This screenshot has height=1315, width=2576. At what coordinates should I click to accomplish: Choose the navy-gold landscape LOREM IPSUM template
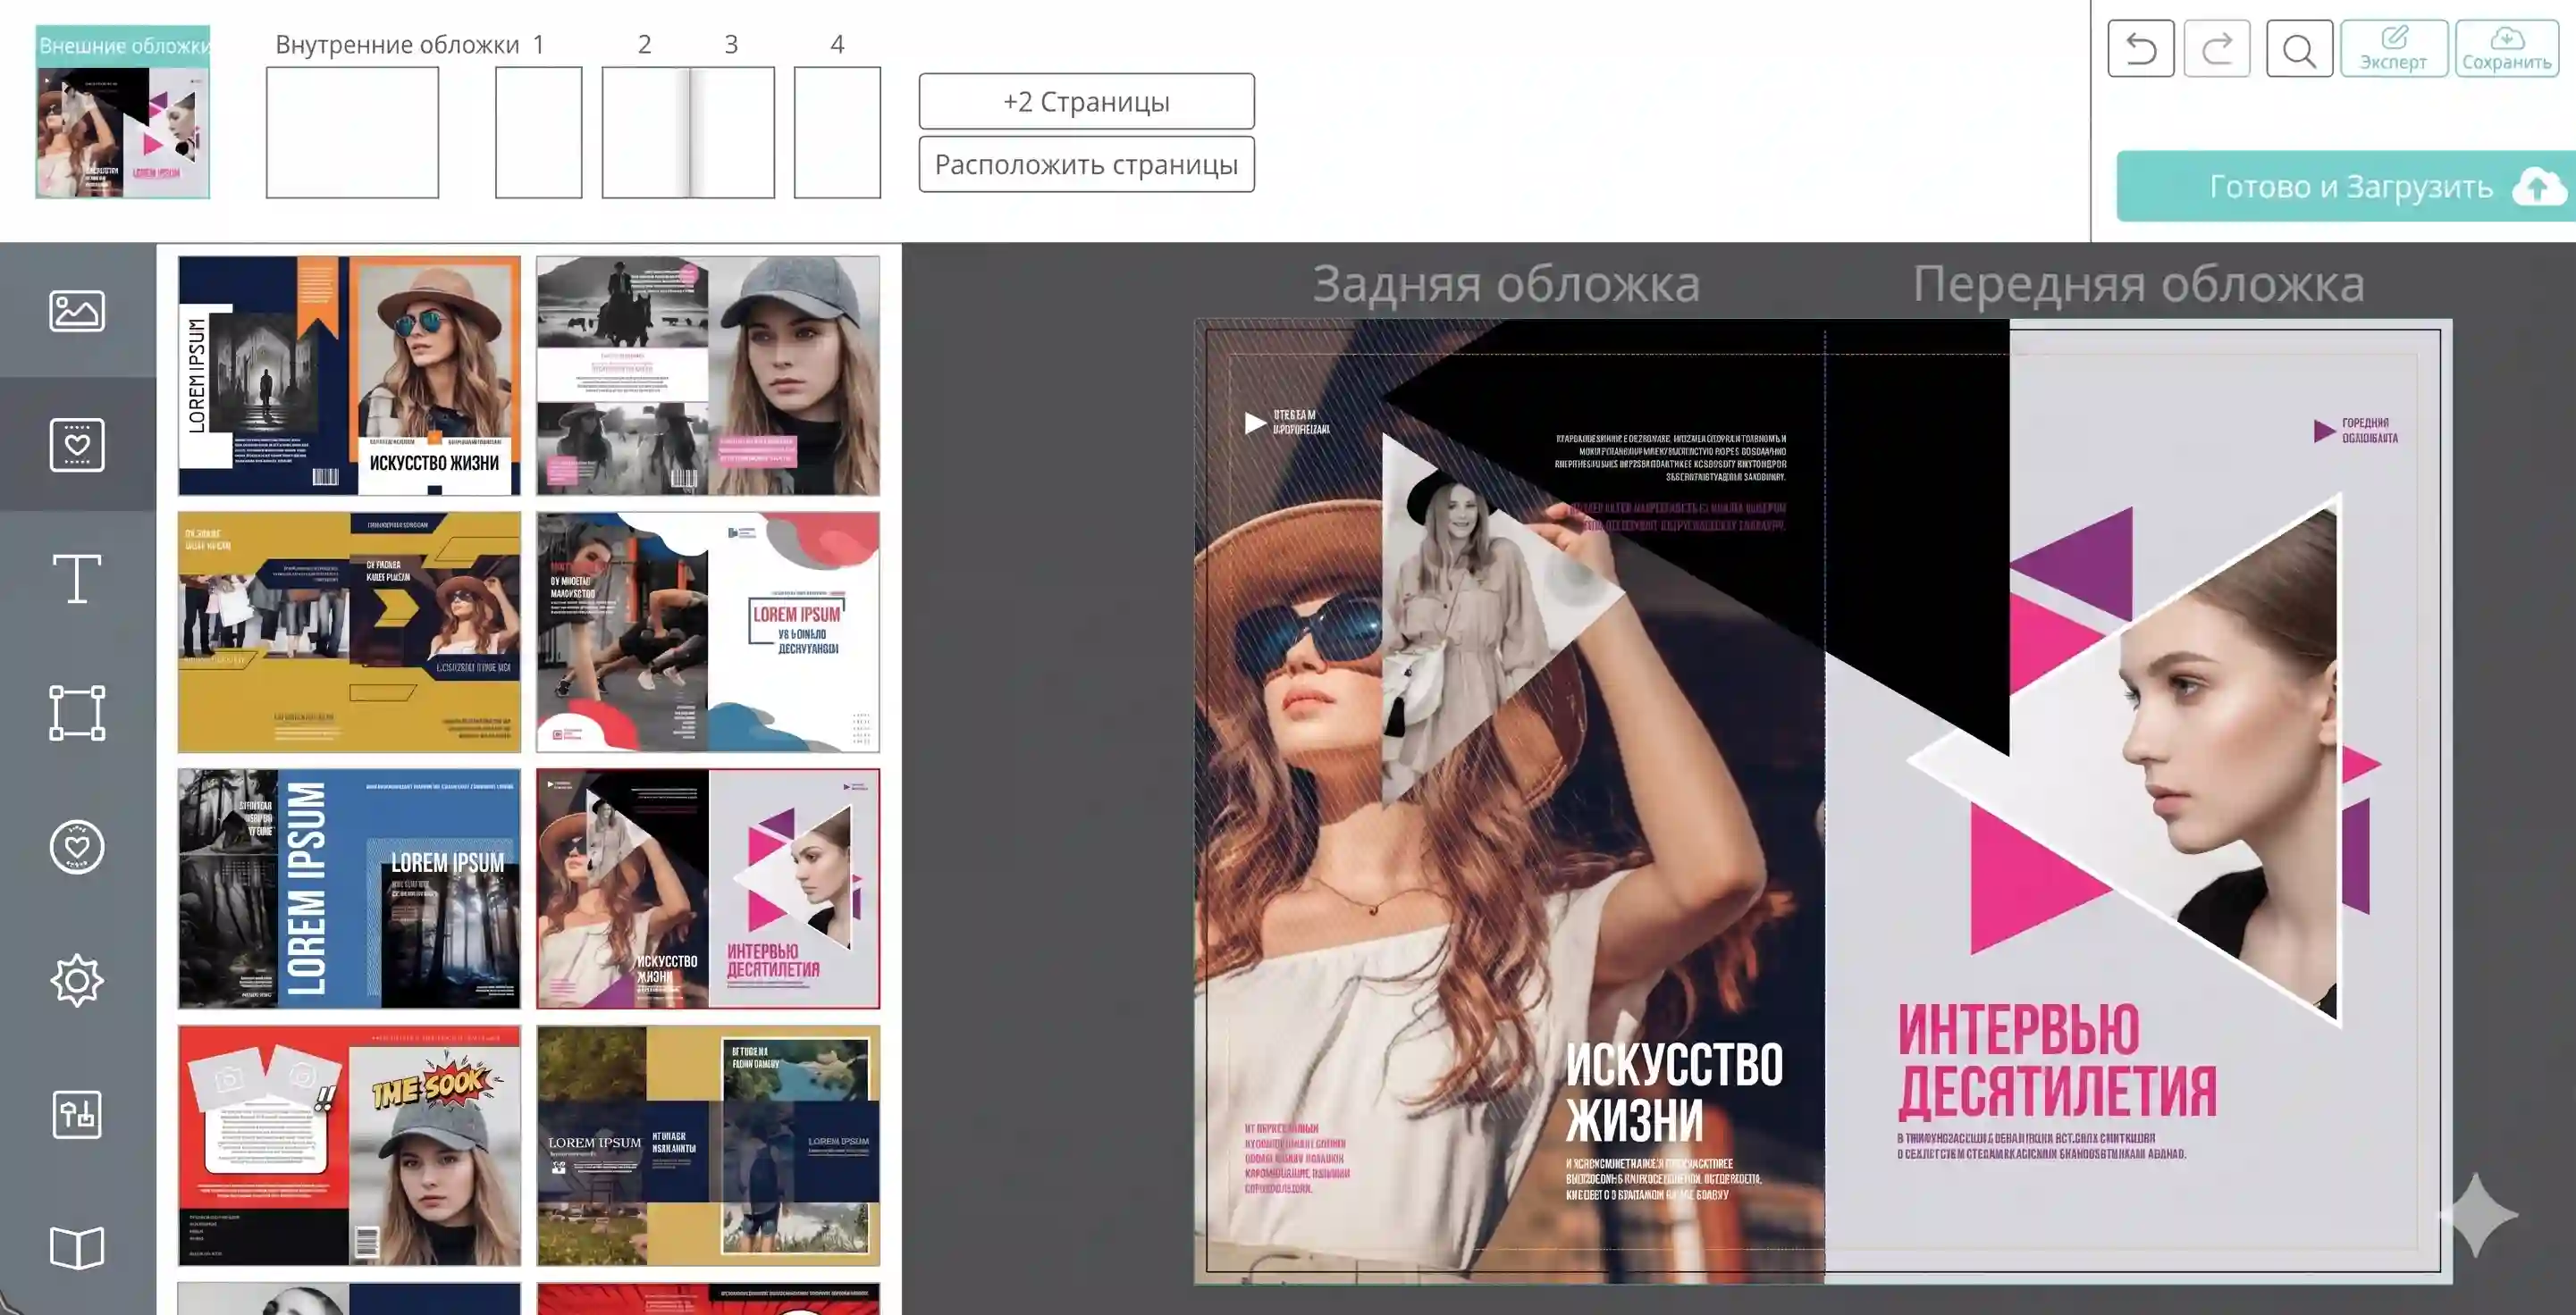click(708, 1145)
